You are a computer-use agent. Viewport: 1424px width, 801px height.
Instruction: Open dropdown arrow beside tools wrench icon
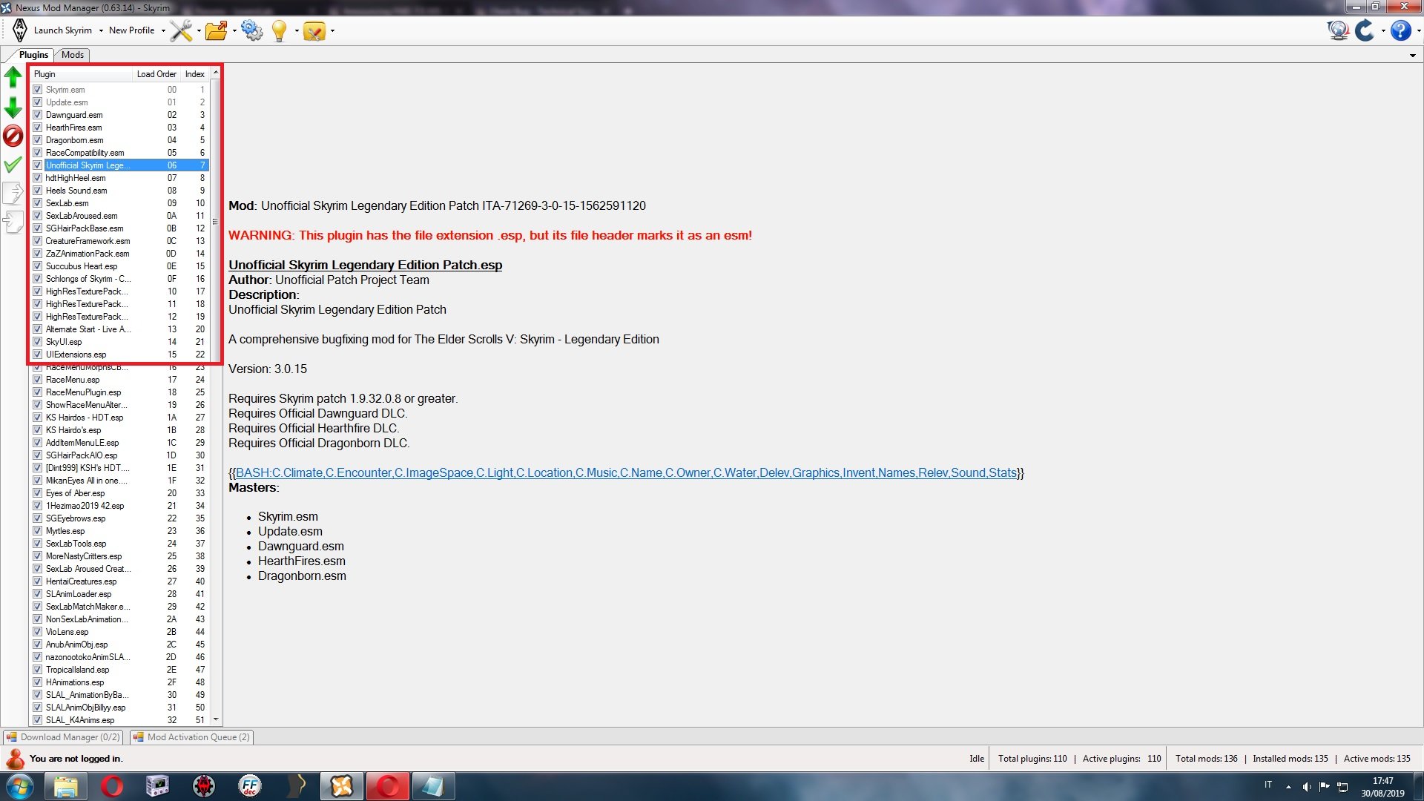(x=199, y=31)
